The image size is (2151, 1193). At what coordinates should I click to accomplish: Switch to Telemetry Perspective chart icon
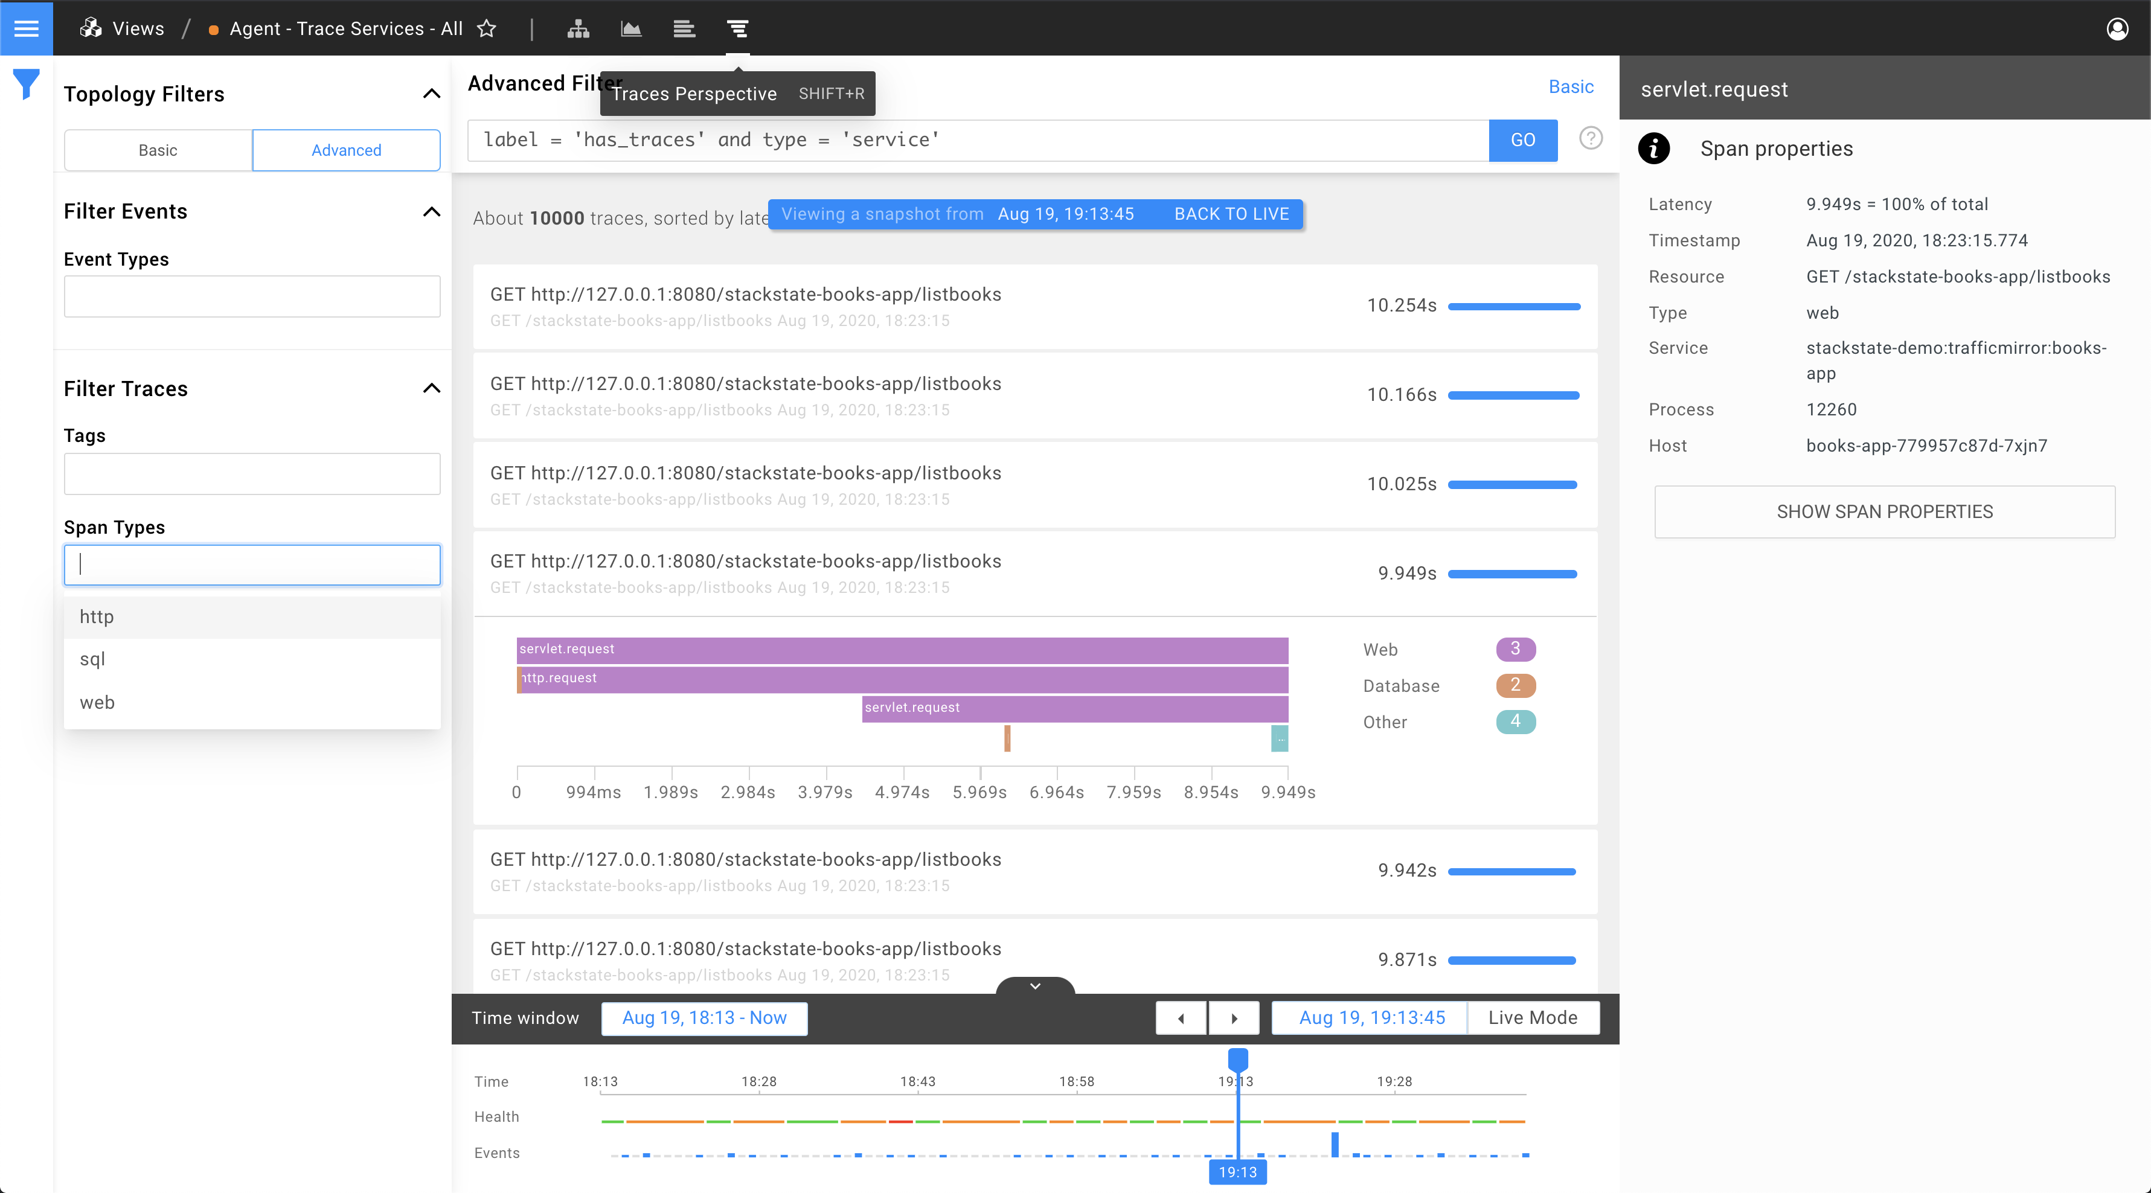coord(631,28)
